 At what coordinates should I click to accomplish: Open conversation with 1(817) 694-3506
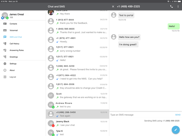[x=77, y=86]
